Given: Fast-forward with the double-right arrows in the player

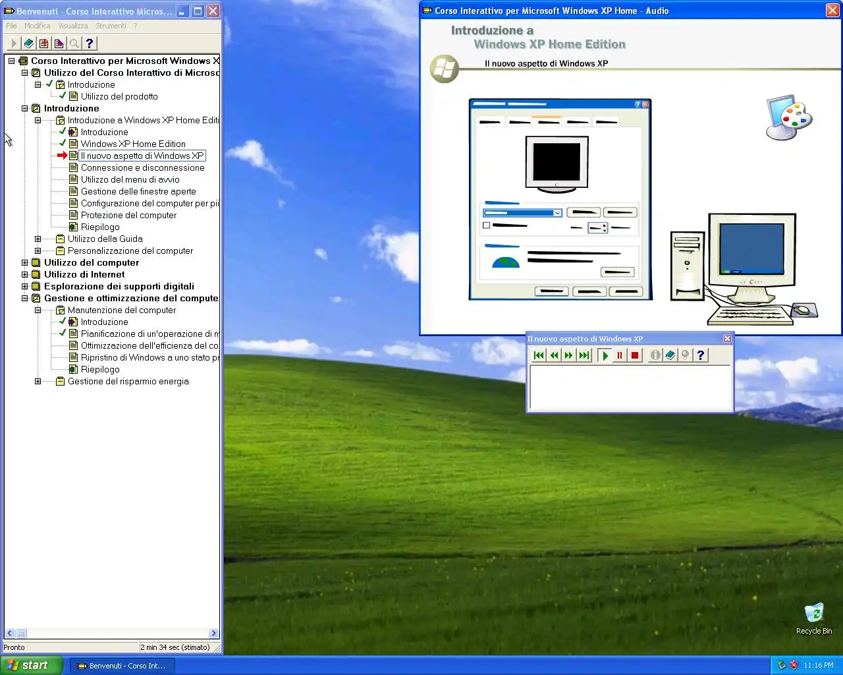Looking at the screenshot, I should (569, 355).
